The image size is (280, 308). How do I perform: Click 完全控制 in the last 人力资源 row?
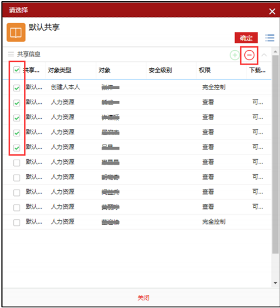214,222
